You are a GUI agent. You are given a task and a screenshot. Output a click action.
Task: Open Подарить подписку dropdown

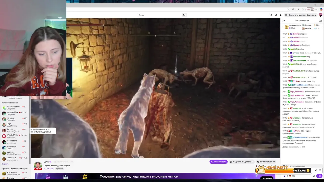[241, 162]
